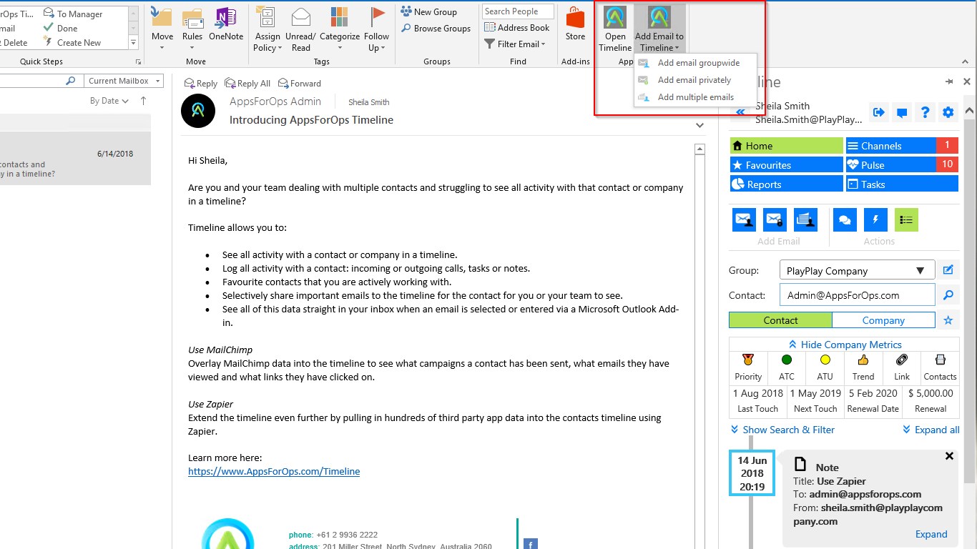Reverse sort order arrow in message list

pos(144,101)
